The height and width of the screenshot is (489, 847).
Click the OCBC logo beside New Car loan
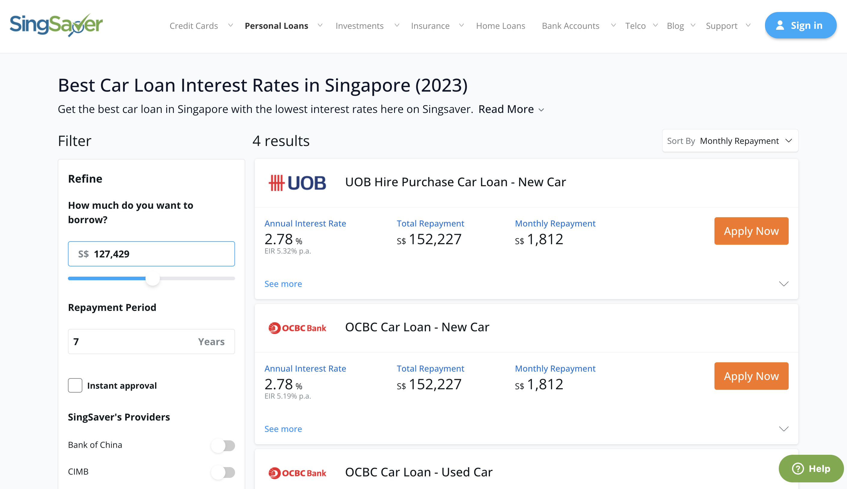click(297, 328)
